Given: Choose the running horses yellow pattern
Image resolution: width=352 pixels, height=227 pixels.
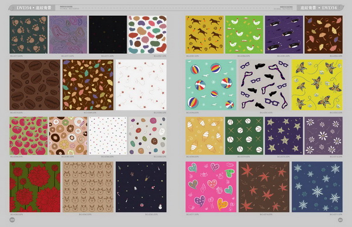Looking at the screenshot, I should pyautogui.click(x=205, y=35).
